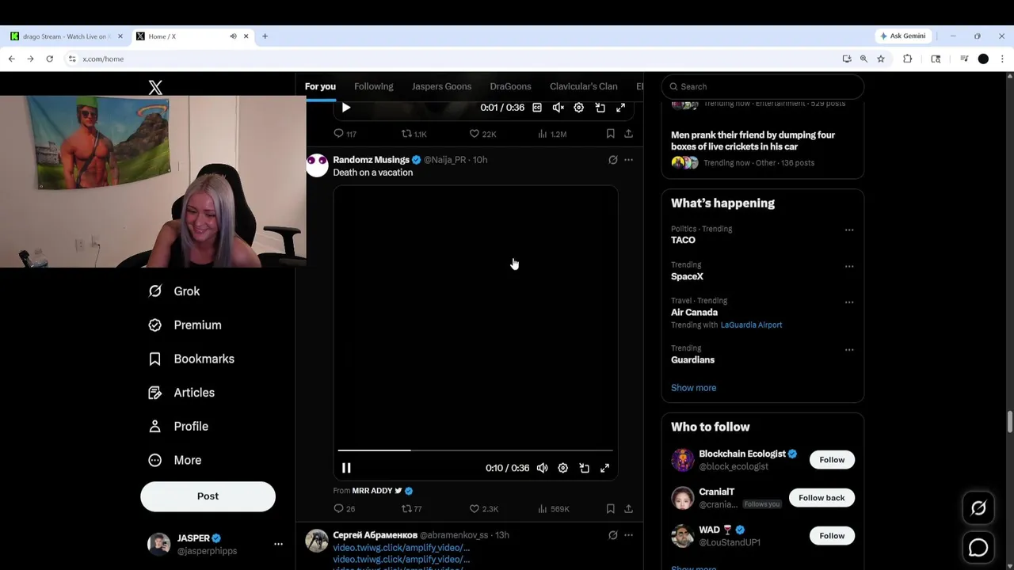The width and height of the screenshot is (1014, 570).
Task: Open Randomz Musings profile name
Action: [371, 160]
